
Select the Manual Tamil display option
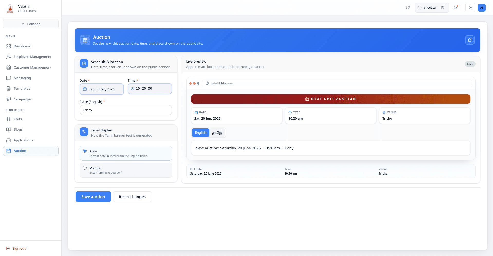pos(126,170)
